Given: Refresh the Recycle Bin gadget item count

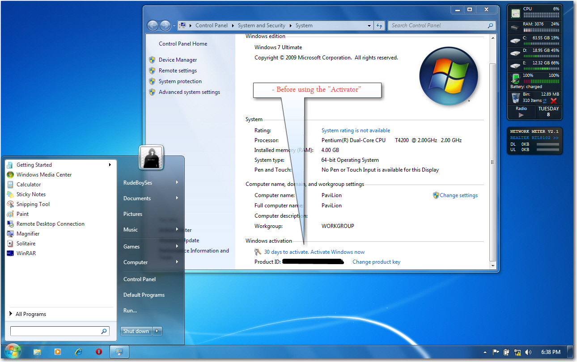Looking at the screenshot, I should tap(544, 100).
